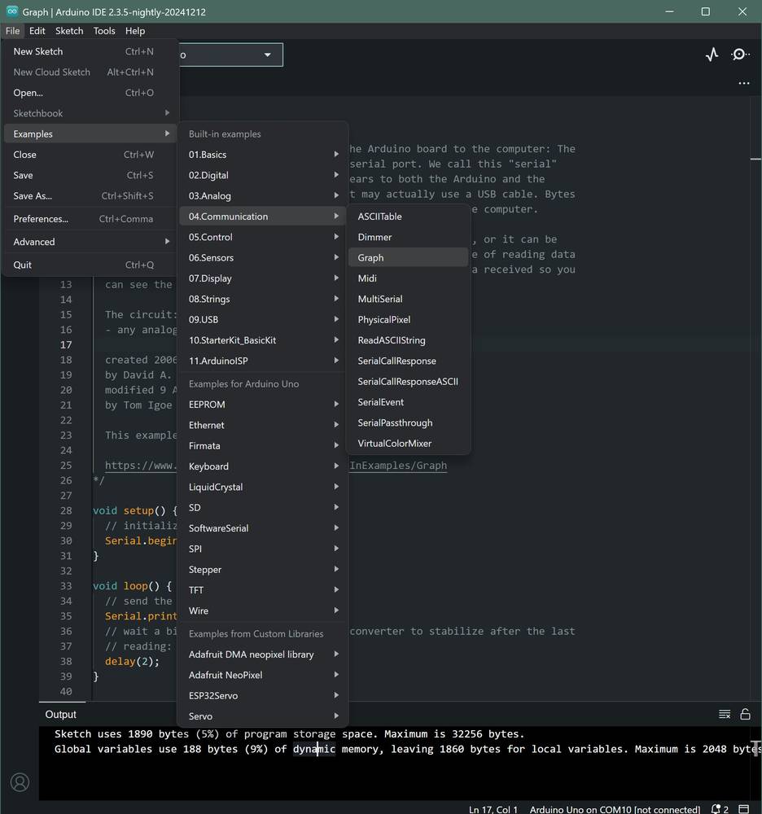Open the Dimmer example
Viewport: 762px width, 814px height.
pyautogui.click(x=409, y=237)
